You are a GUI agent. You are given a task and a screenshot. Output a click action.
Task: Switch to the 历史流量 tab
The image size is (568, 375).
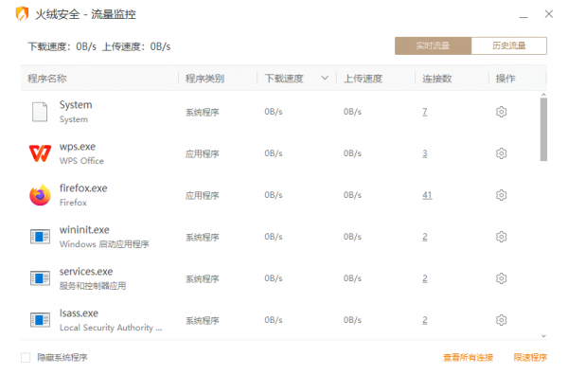509,45
